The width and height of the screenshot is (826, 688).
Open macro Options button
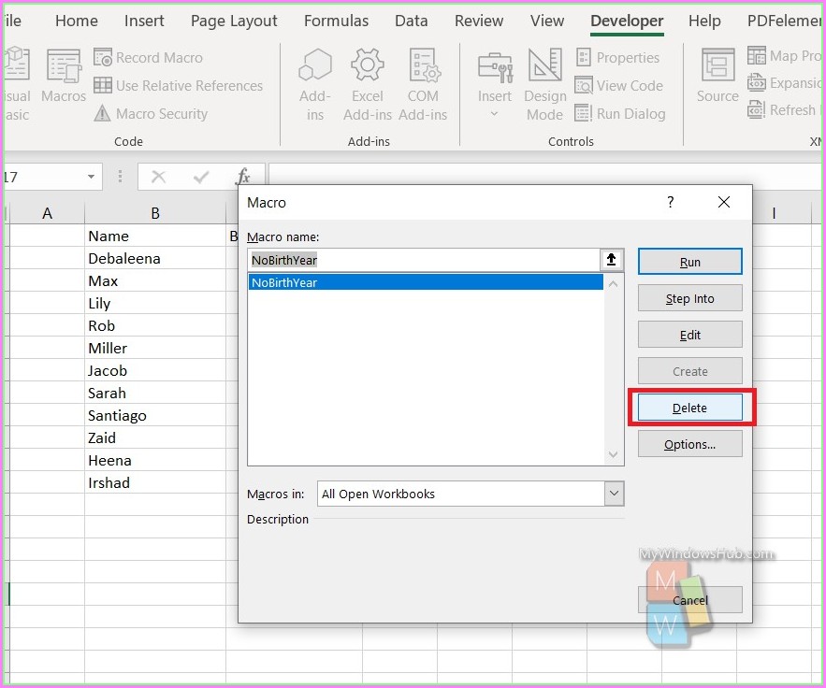point(689,444)
